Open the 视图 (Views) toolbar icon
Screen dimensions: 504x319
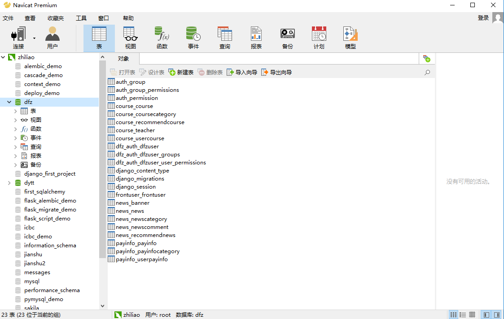[x=131, y=38]
